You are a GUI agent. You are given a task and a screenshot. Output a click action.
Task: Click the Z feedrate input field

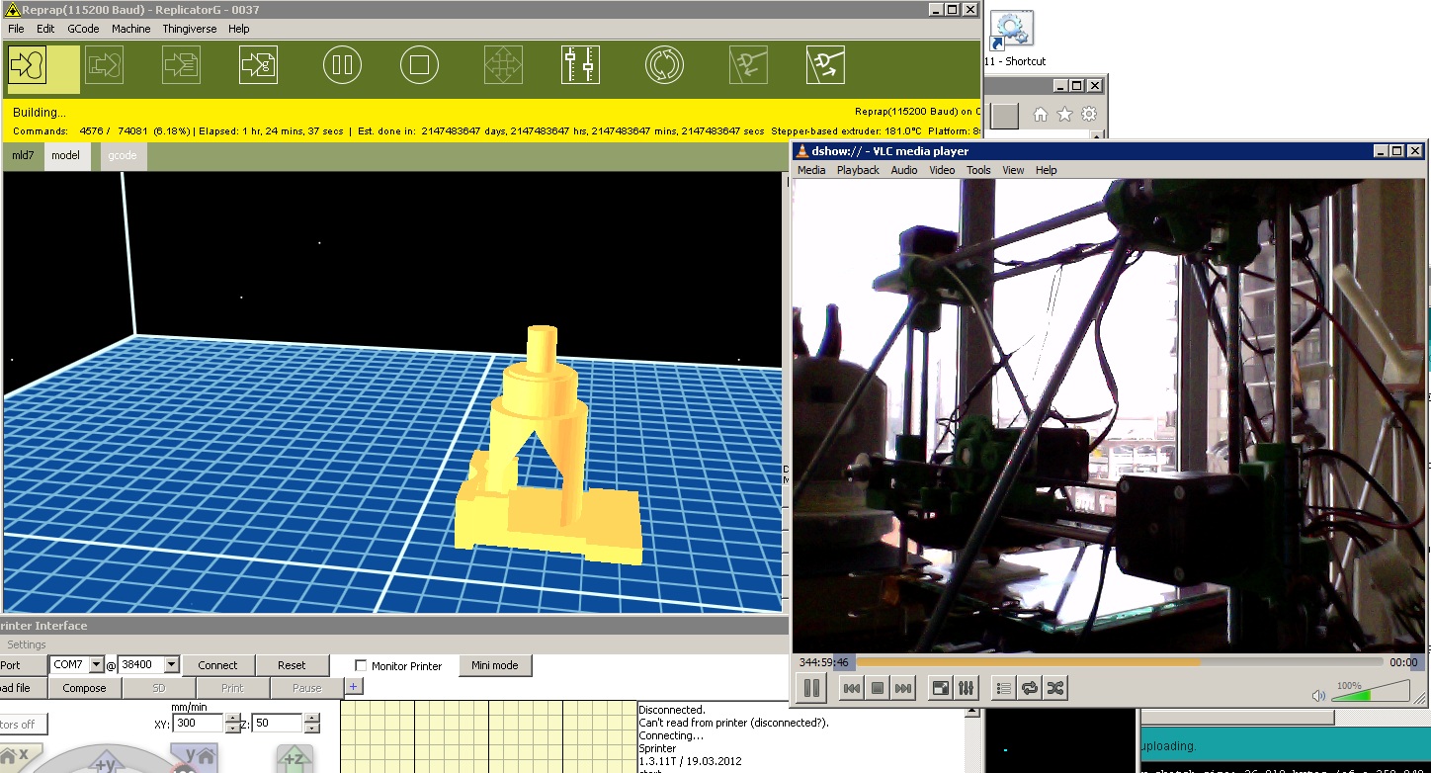(276, 724)
